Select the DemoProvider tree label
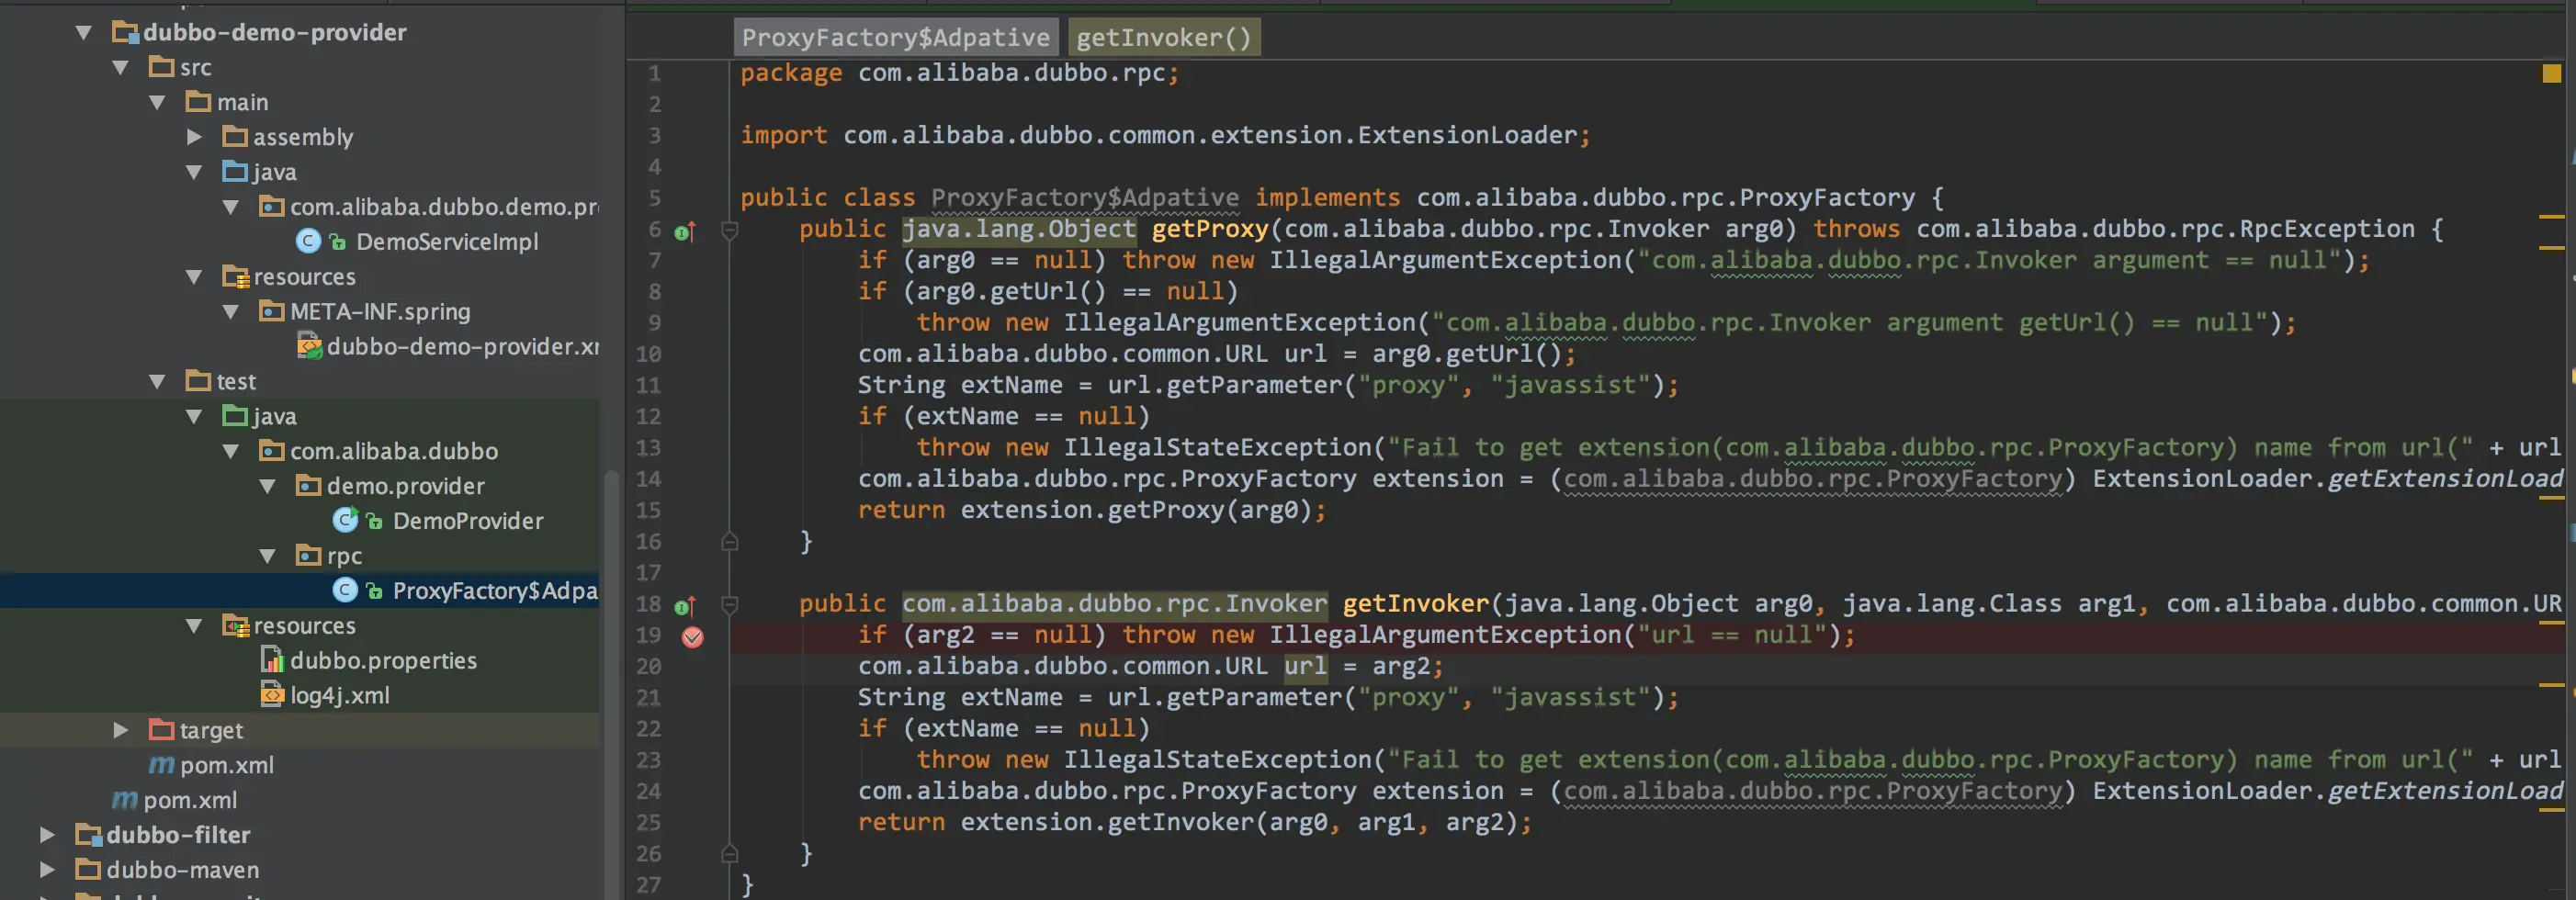This screenshot has height=900, width=2576. pos(468,520)
